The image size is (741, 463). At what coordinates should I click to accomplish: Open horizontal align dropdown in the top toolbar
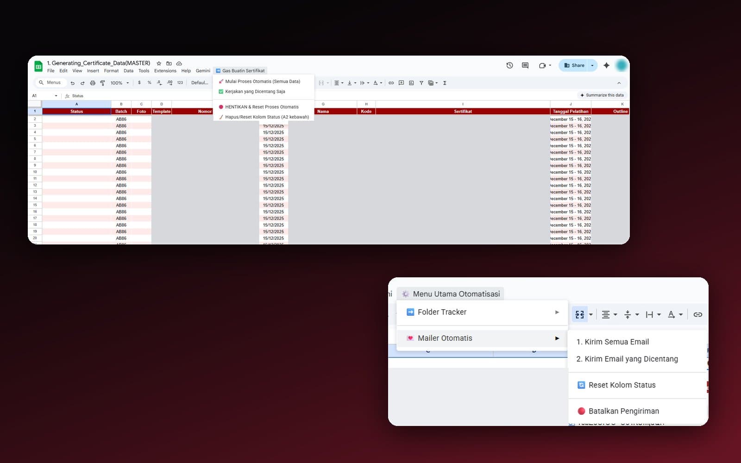[x=339, y=83]
